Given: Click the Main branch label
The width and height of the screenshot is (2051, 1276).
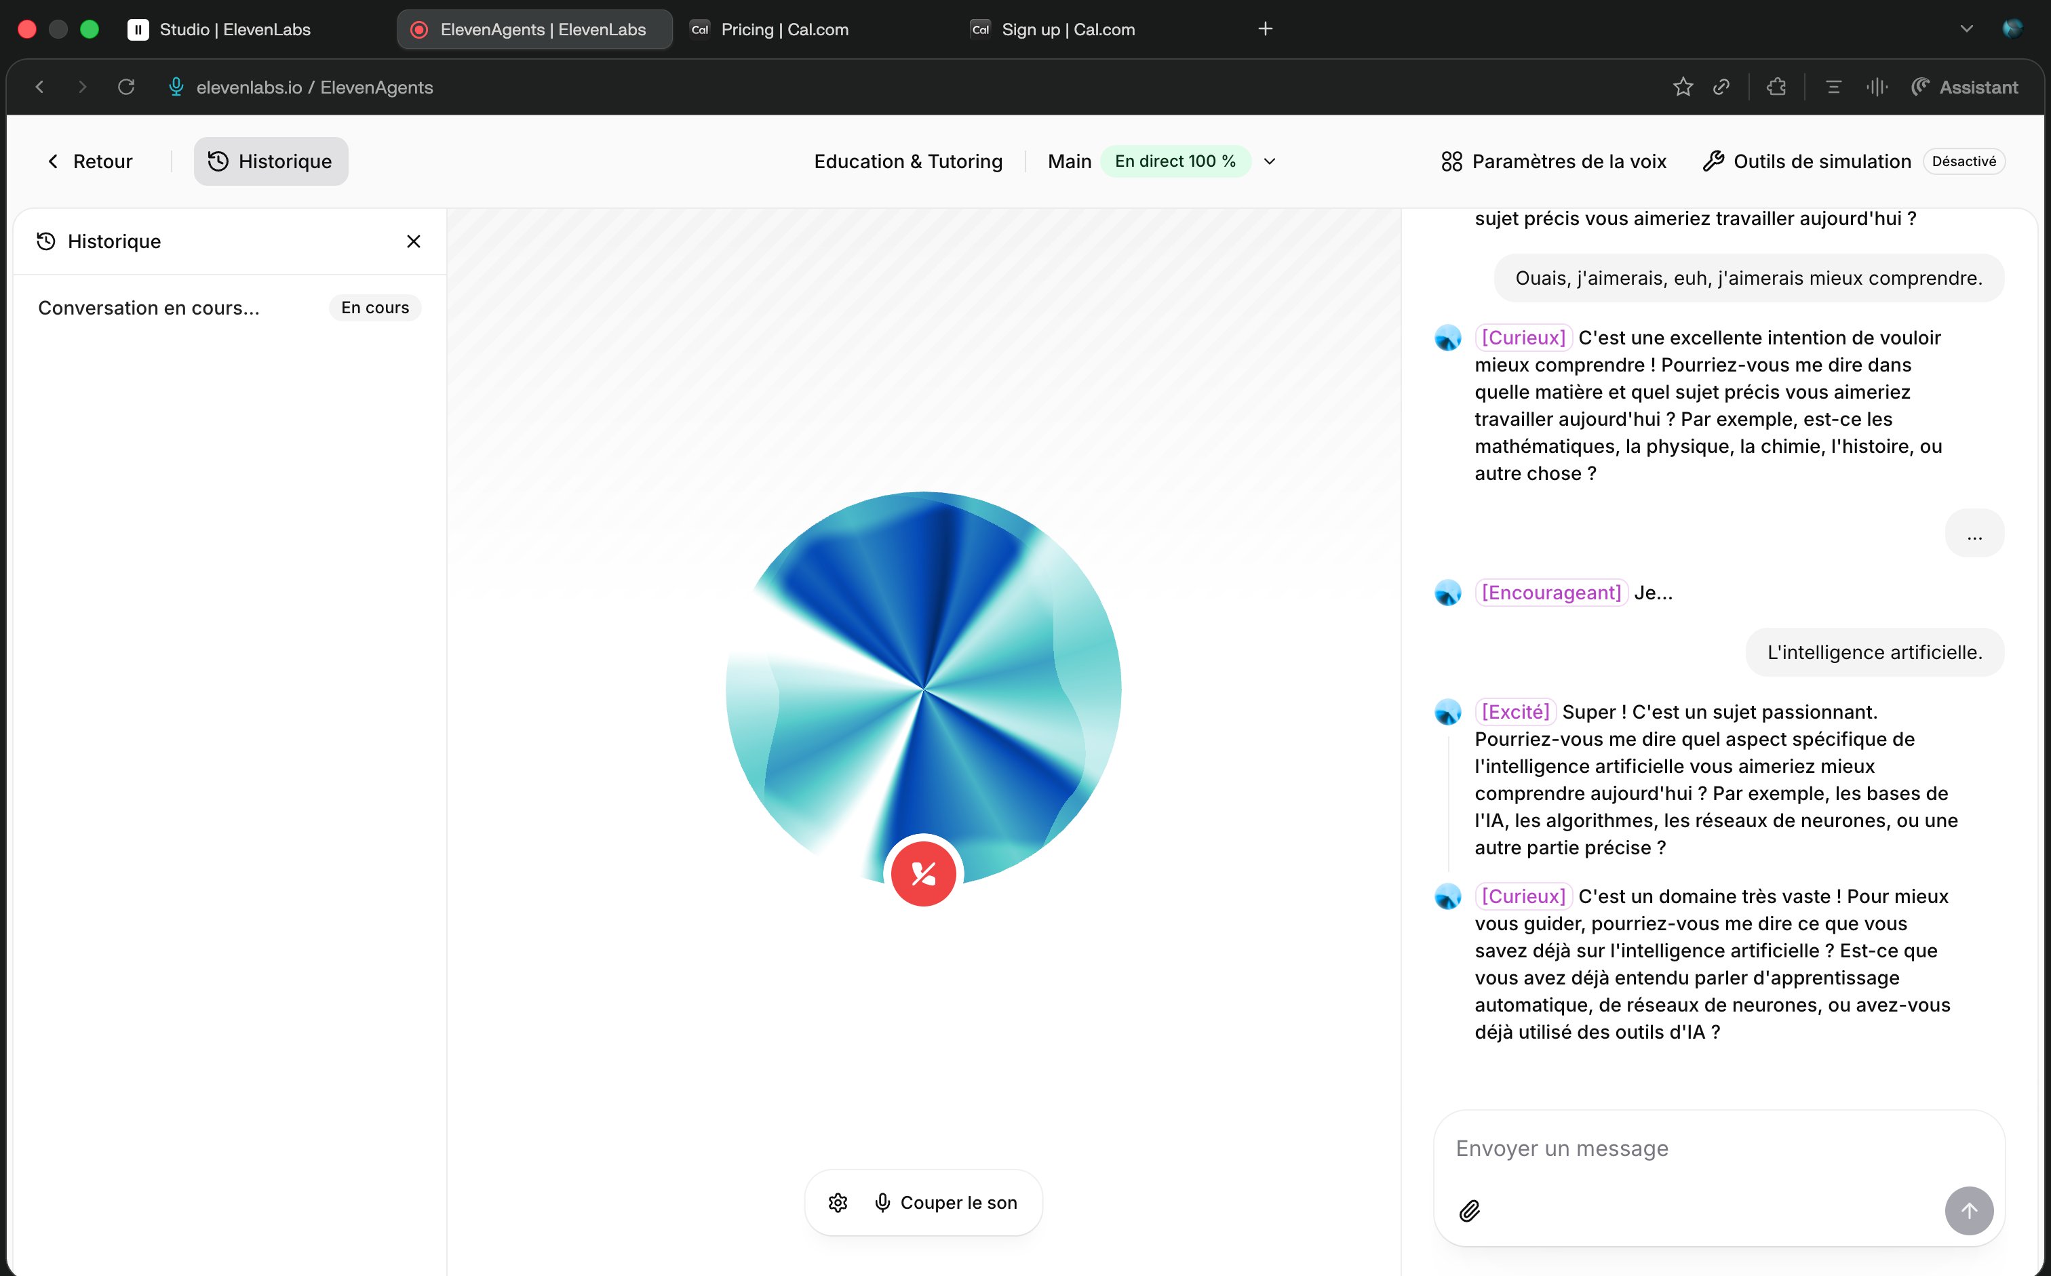Looking at the screenshot, I should pyautogui.click(x=1070, y=161).
